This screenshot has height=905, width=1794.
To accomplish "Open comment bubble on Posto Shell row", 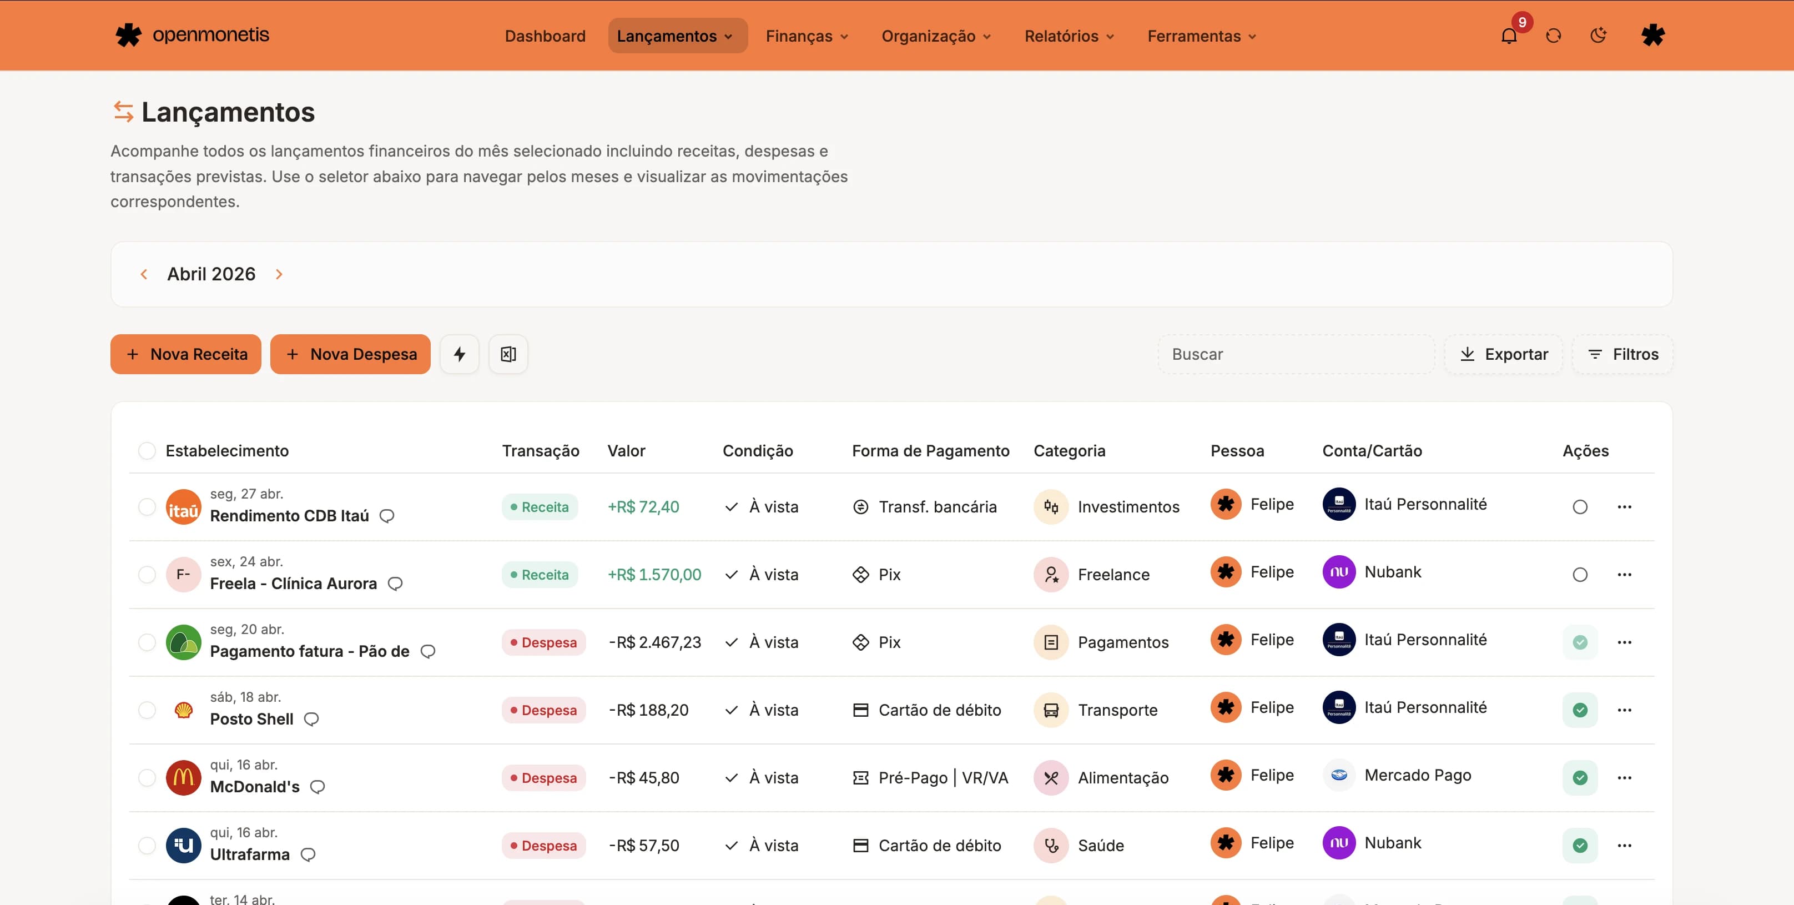I will (x=311, y=719).
